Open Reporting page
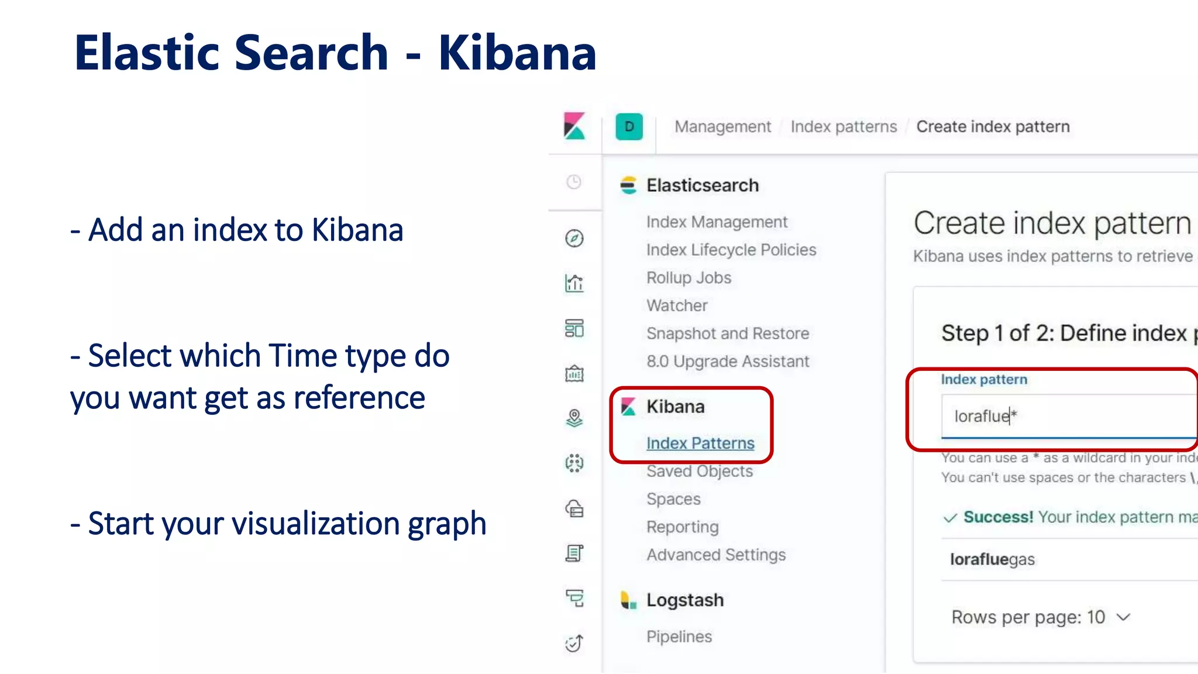 tap(682, 527)
